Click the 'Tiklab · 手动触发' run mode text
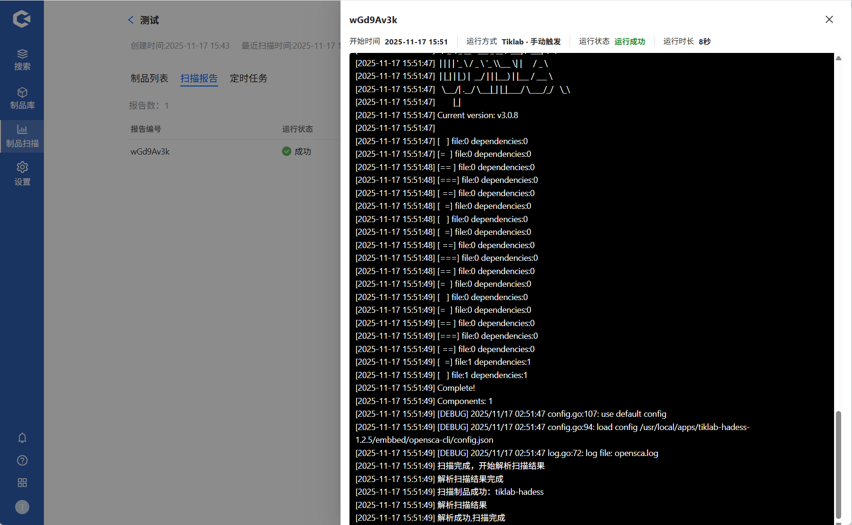Screen dimensions: 852x525 [531, 42]
